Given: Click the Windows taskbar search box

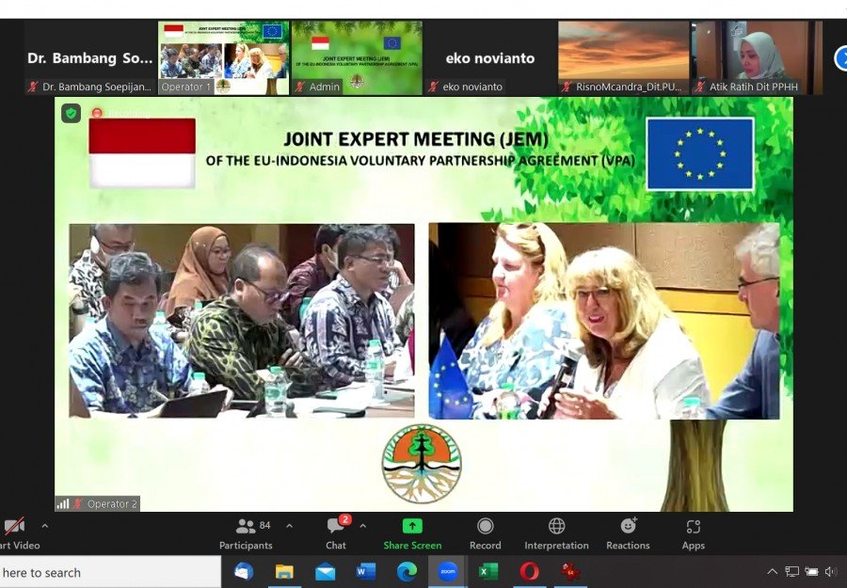Looking at the screenshot, I should (110, 572).
